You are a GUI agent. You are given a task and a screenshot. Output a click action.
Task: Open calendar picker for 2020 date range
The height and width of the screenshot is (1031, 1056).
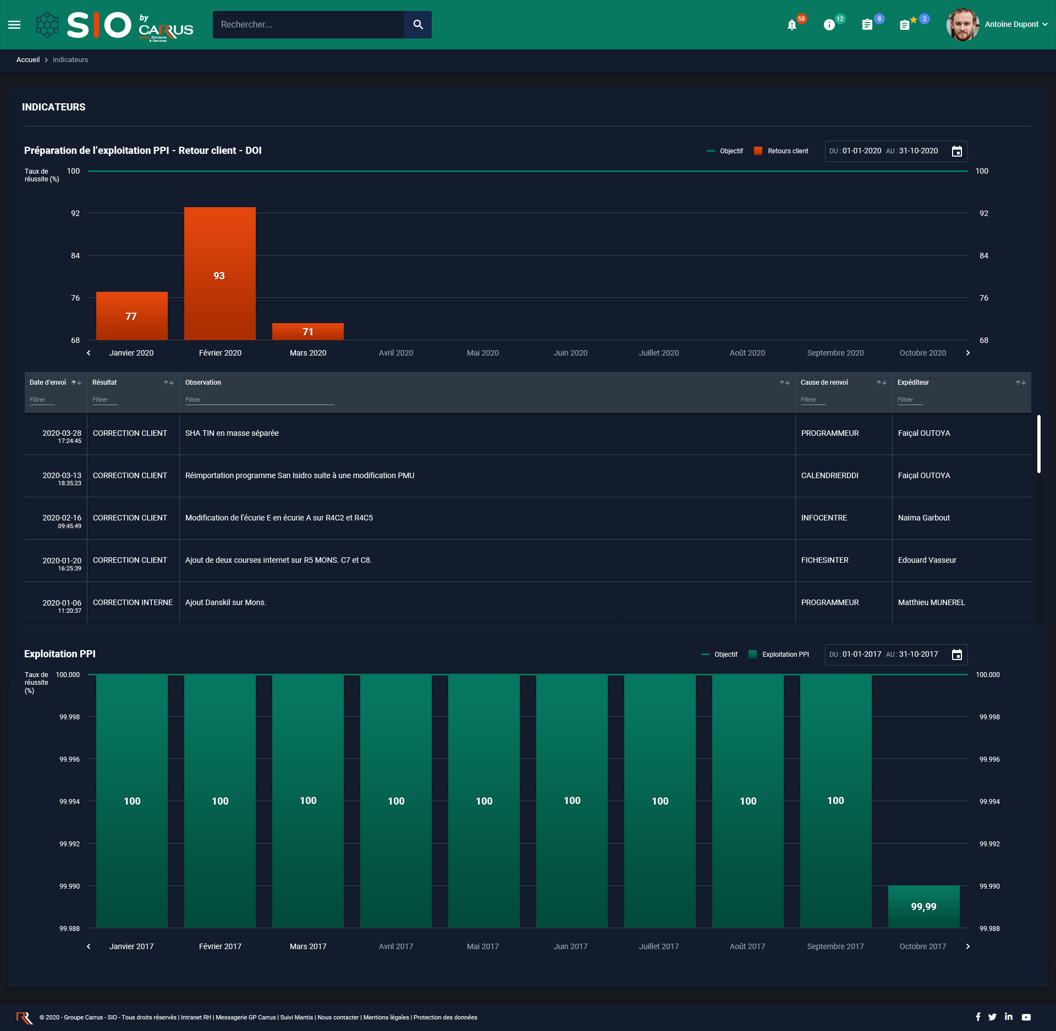click(957, 152)
